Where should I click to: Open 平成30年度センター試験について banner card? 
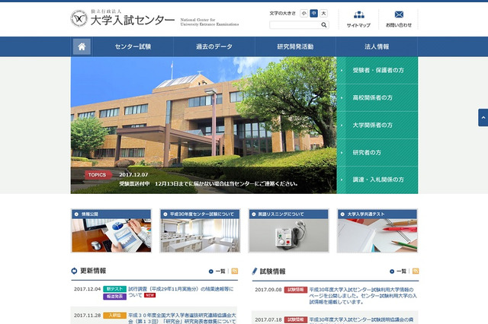200,230
